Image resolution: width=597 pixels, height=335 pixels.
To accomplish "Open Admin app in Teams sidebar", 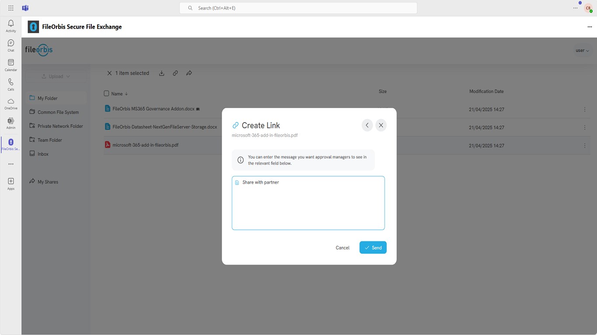I will [11, 123].
